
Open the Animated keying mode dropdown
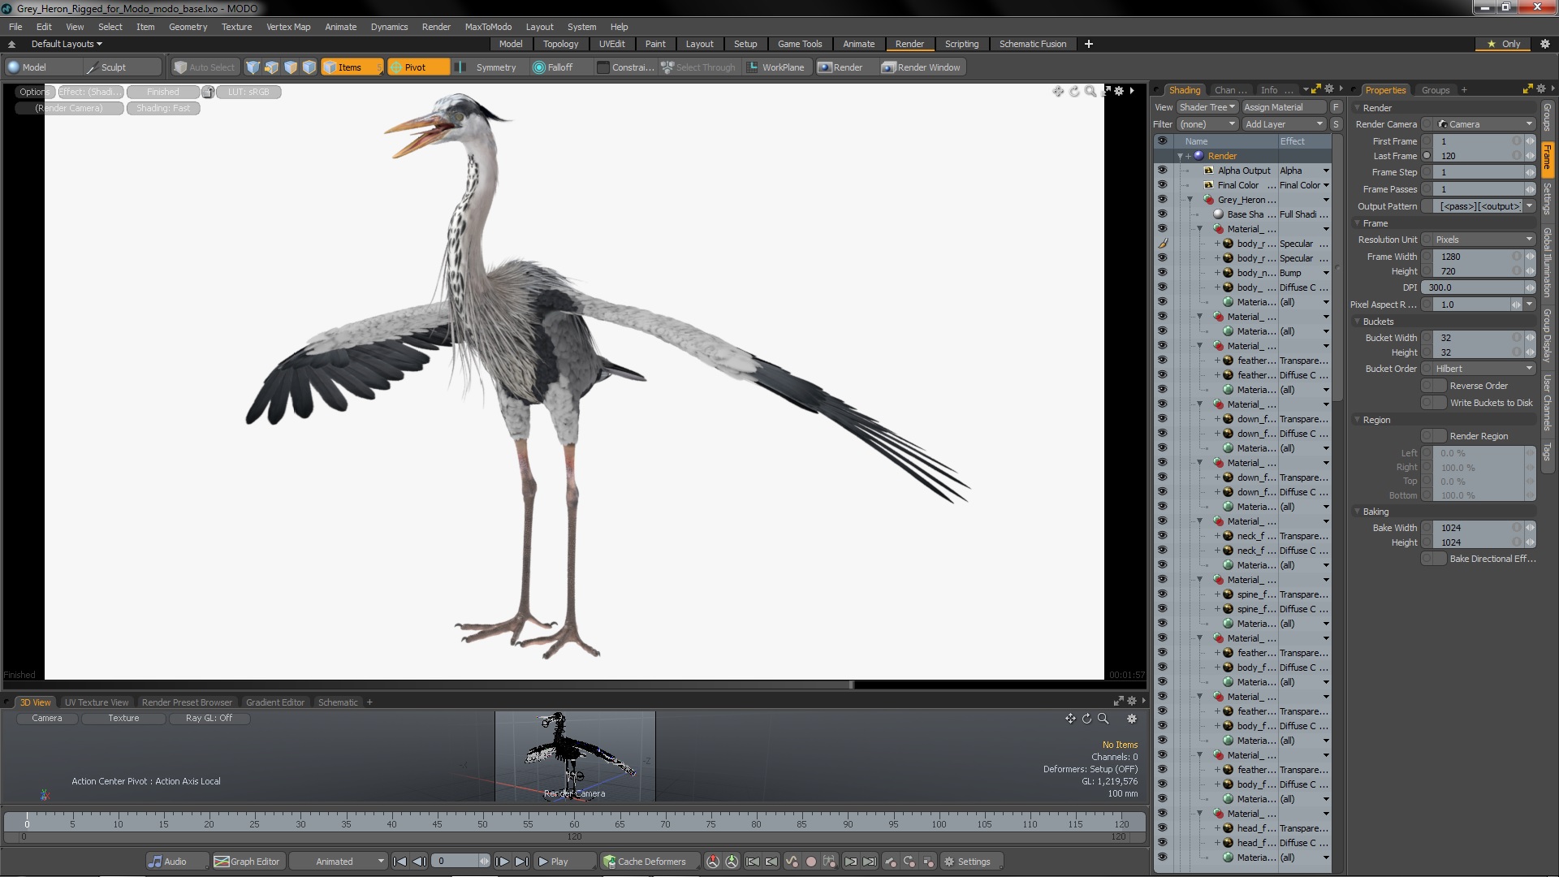(339, 862)
